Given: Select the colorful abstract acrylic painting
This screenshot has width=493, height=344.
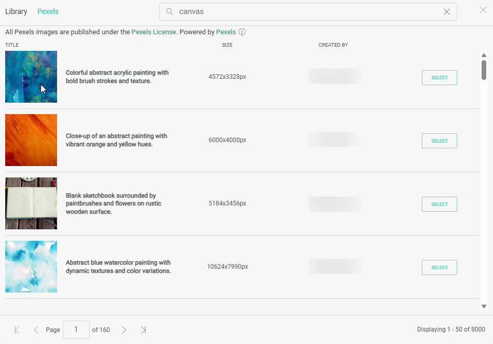Looking at the screenshot, I should coord(439,78).
